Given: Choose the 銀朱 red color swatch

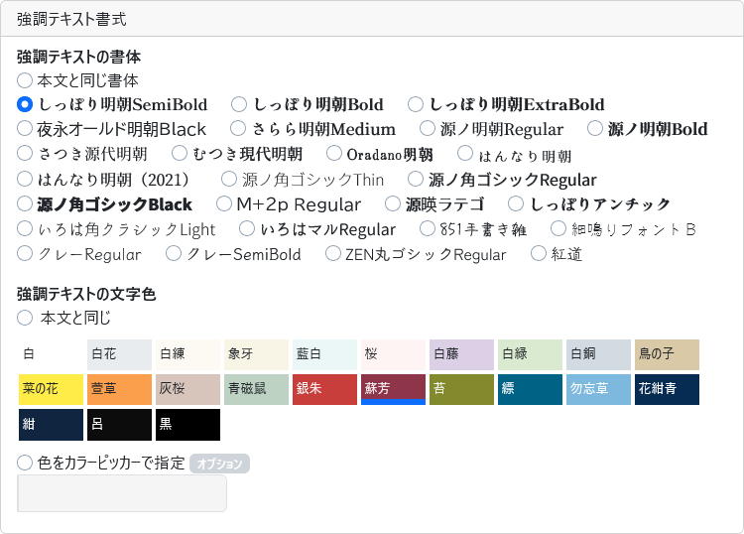Looking at the screenshot, I should [324, 389].
